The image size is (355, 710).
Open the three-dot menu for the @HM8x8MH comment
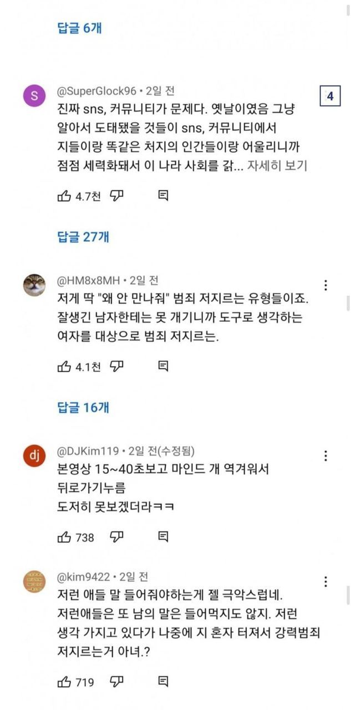326,285
